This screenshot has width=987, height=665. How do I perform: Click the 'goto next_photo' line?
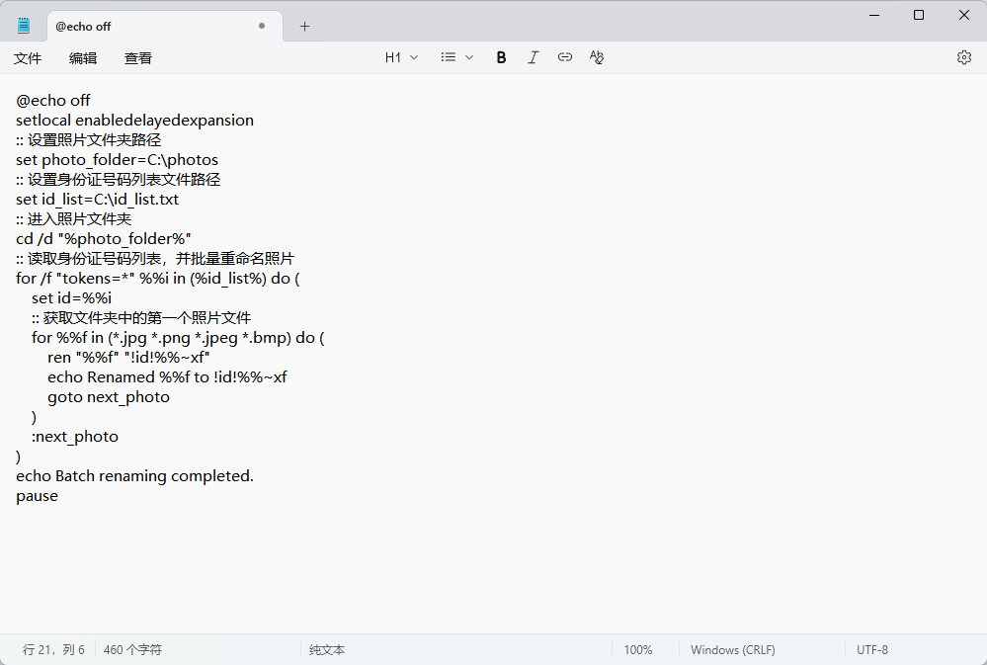click(109, 397)
